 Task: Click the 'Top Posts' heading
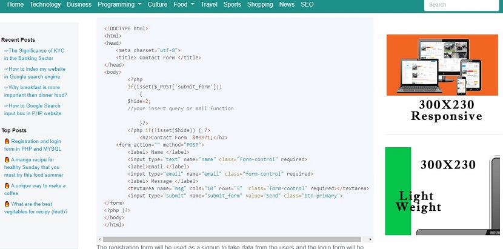pyautogui.click(x=14, y=130)
